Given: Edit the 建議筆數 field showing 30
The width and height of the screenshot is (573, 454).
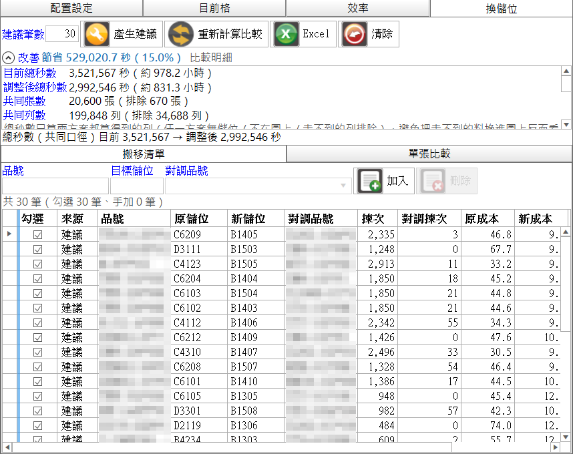Looking at the screenshot, I should coord(62,34).
